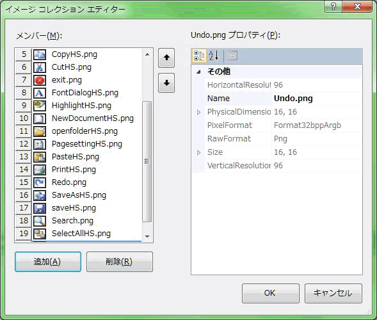Confirm the dialog with OK
Viewport: 377px width, 320px height.
271,293
